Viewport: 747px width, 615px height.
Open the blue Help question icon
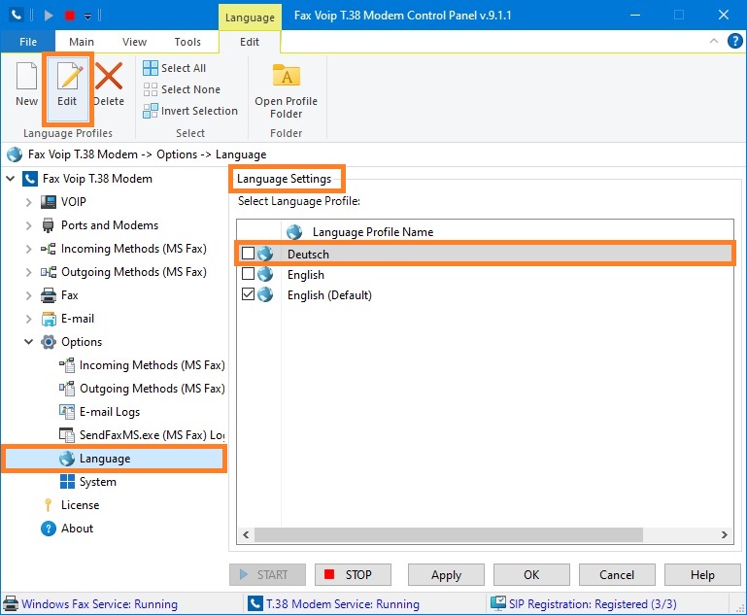pos(735,41)
